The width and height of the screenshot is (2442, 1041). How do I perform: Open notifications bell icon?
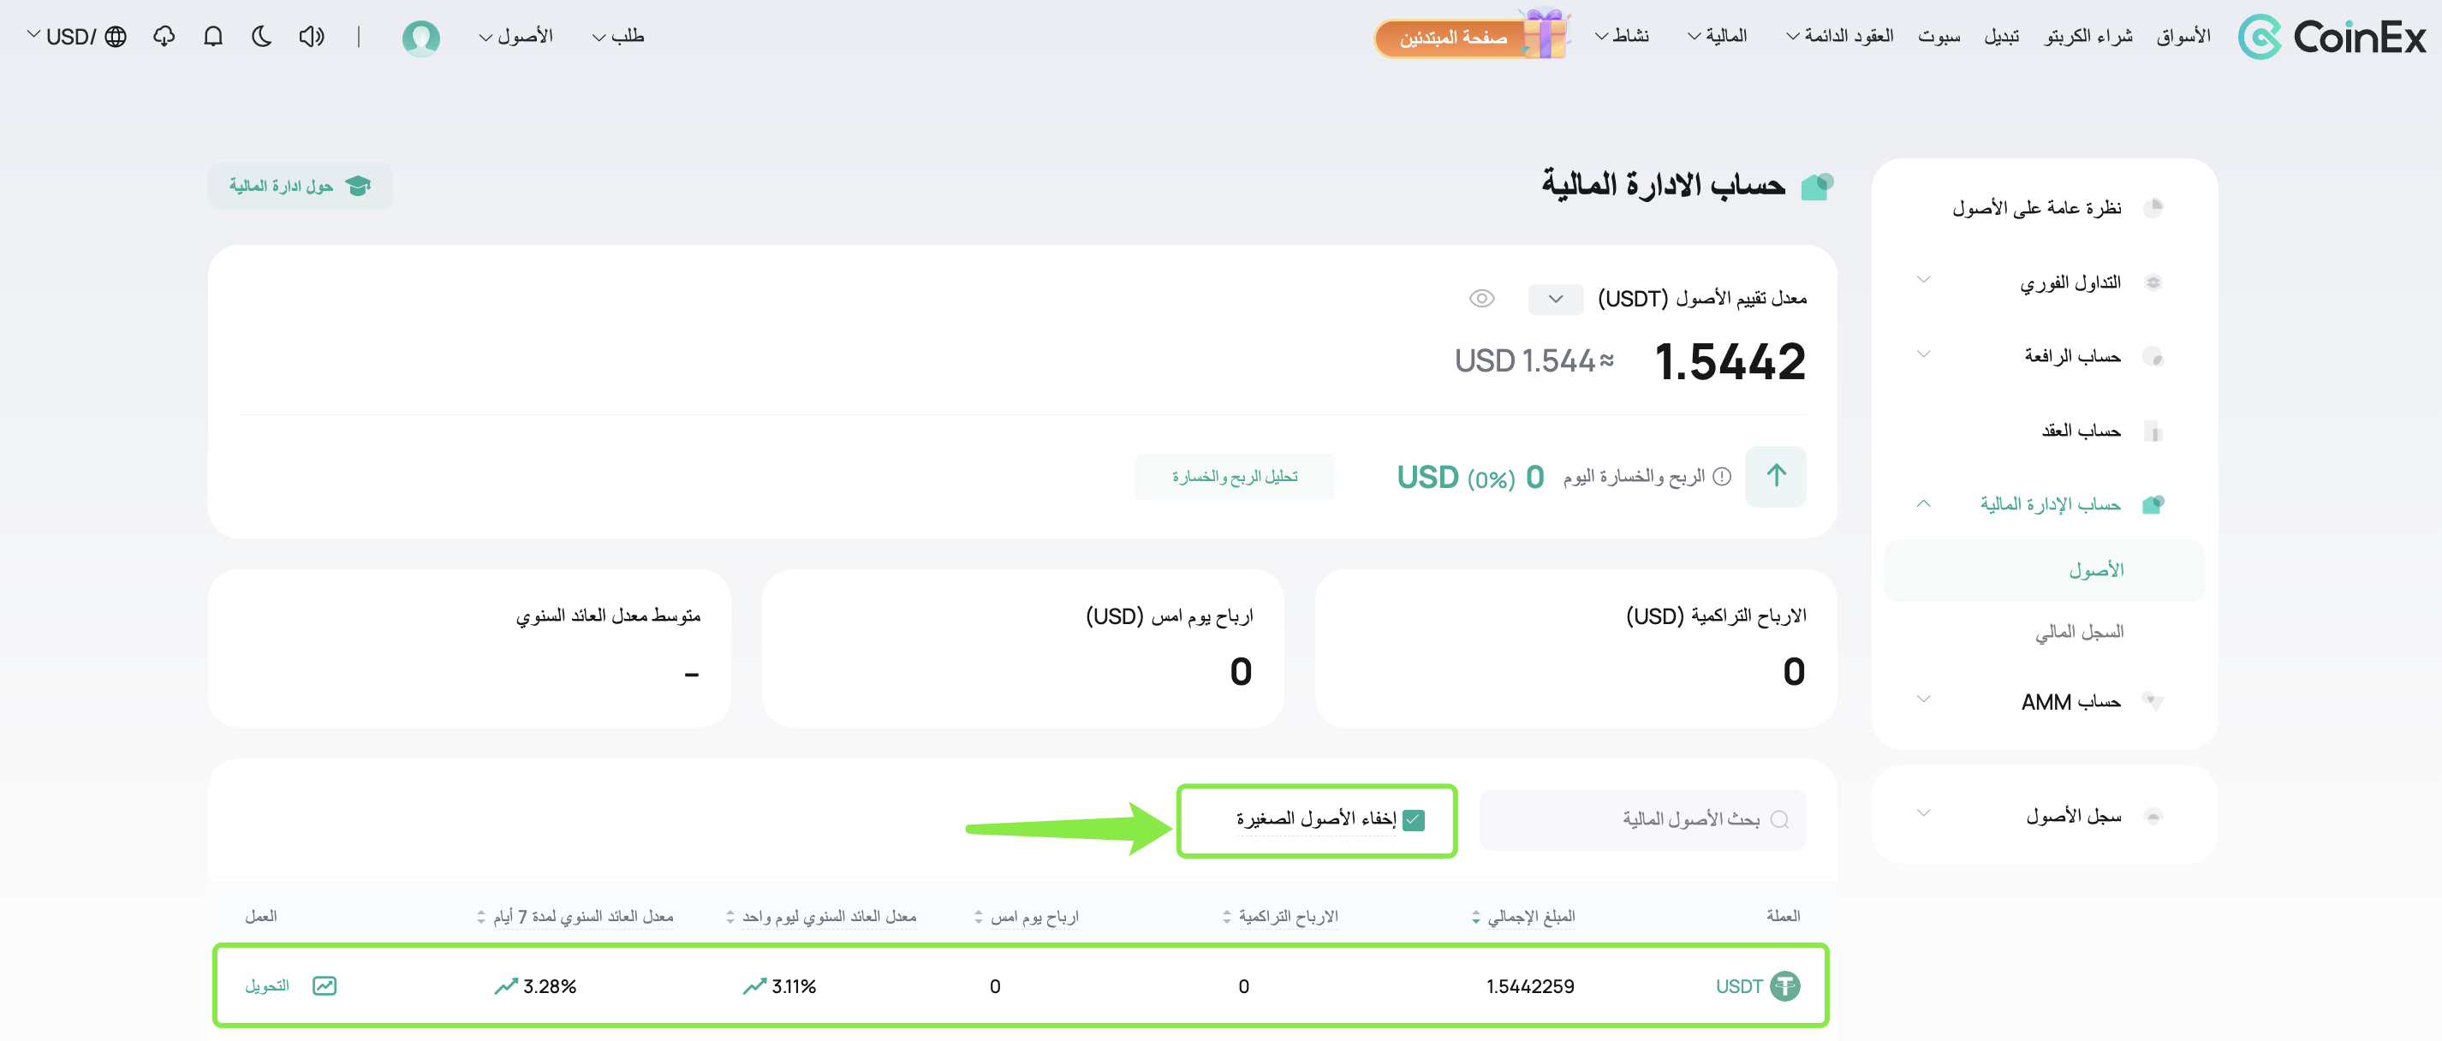[213, 36]
